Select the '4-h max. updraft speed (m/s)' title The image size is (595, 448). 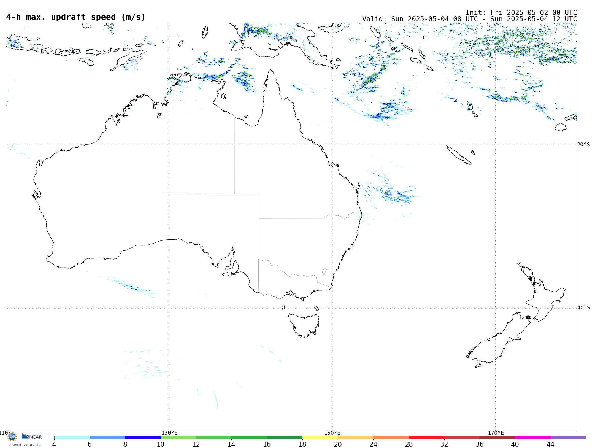pyautogui.click(x=76, y=17)
